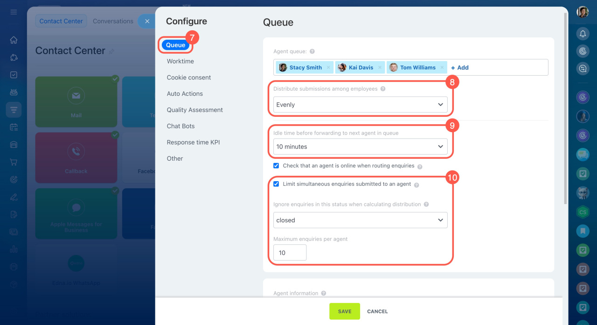This screenshot has height=325, width=597.
Task: Click the green Save button
Action: pyautogui.click(x=344, y=311)
